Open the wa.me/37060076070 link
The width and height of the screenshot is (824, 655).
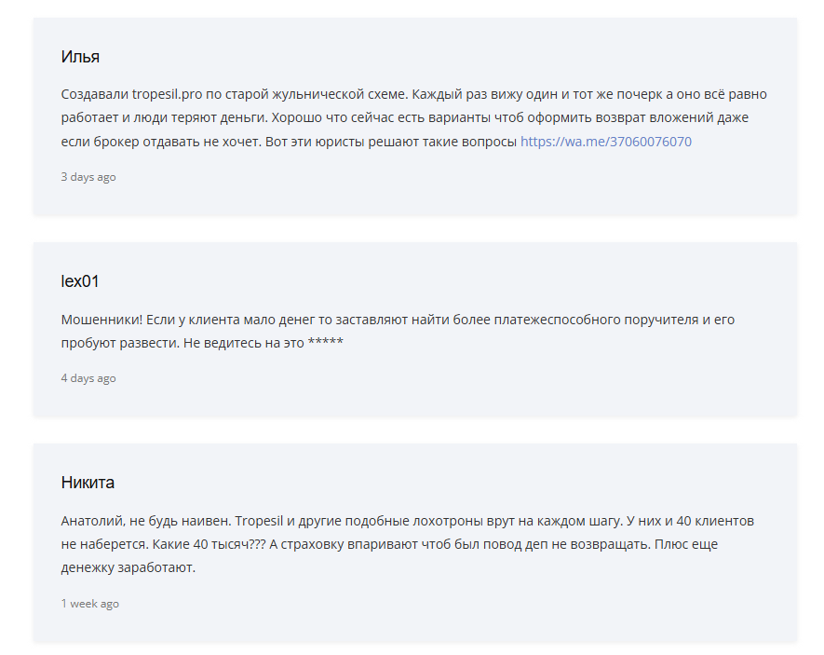[x=606, y=142]
